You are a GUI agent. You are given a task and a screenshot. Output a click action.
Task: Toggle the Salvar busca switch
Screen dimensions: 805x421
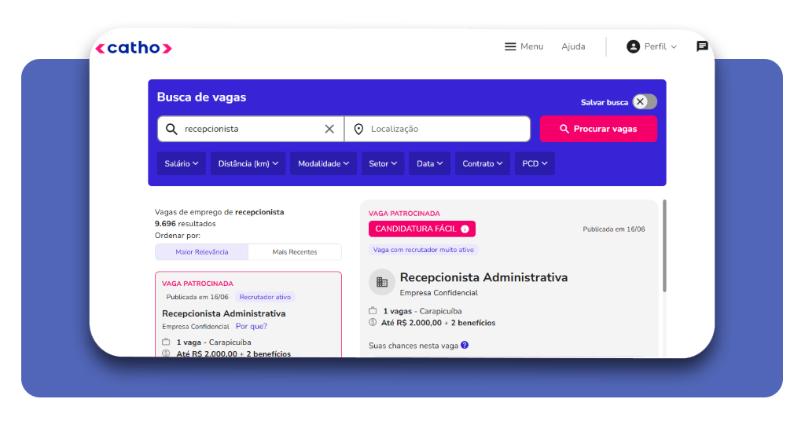tap(645, 101)
